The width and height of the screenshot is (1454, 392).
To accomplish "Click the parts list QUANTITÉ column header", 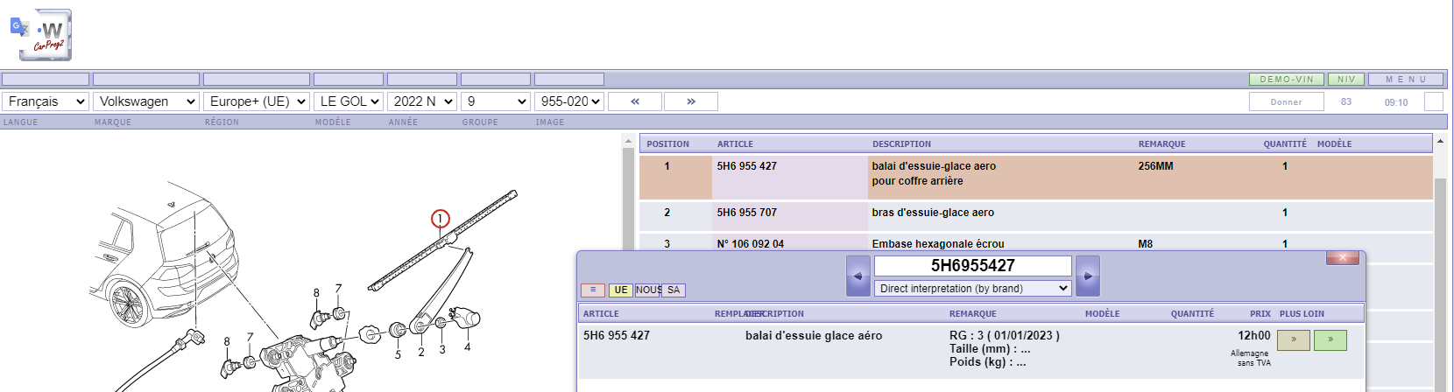I will [x=1284, y=143].
